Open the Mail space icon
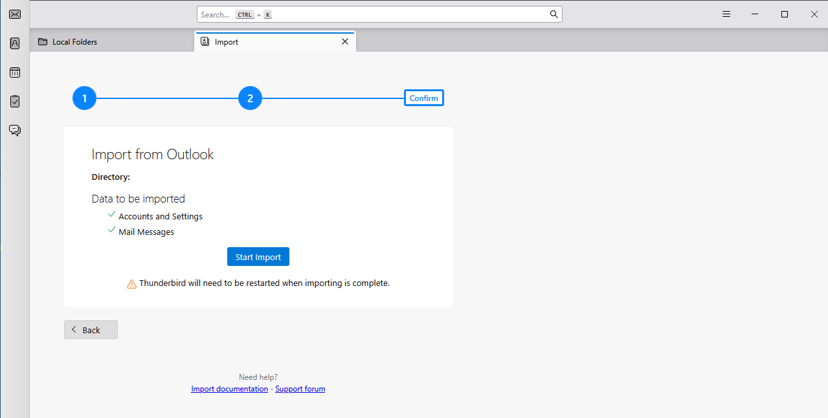828x418 pixels. pyautogui.click(x=15, y=14)
